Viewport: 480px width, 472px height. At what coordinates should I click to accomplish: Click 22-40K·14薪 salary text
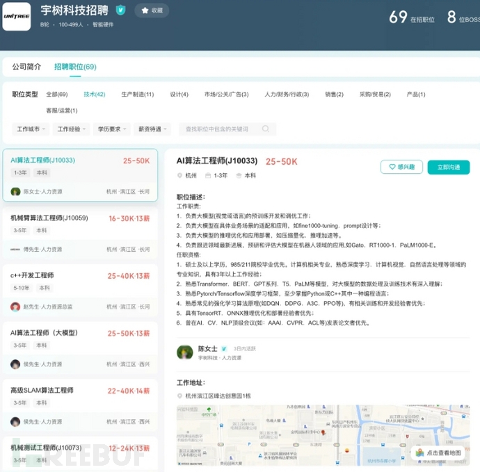(x=129, y=391)
